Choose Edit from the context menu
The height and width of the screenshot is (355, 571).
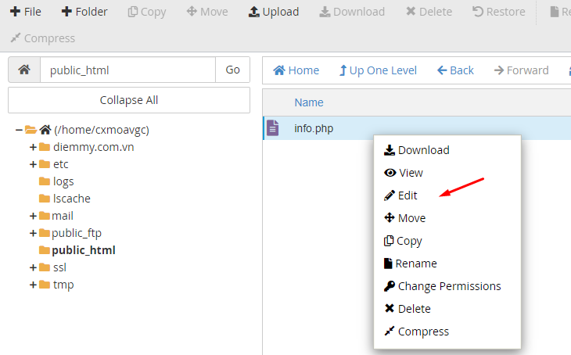(x=408, y=195)
